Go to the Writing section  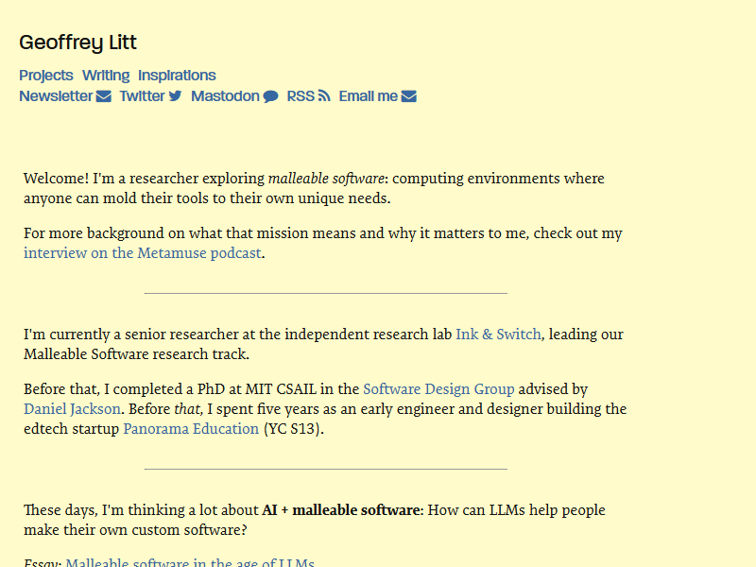point(106,76)
